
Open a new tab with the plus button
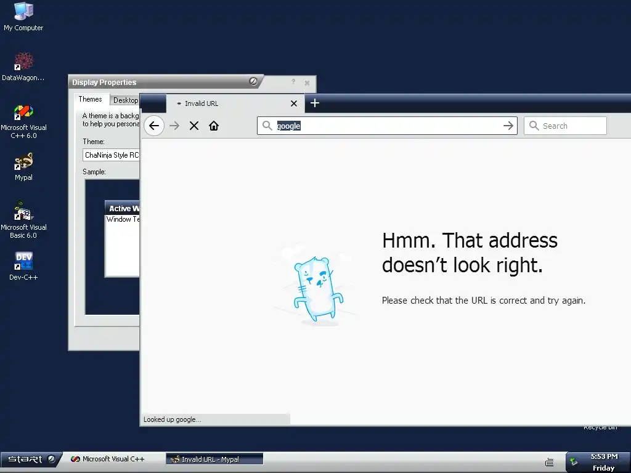pos(315,103)
